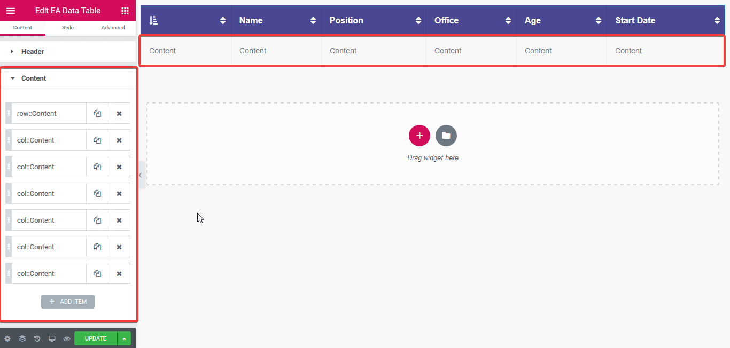Screen dimensions: 730x348
Task: Collapse the Content section
Action: coord(34,78)
